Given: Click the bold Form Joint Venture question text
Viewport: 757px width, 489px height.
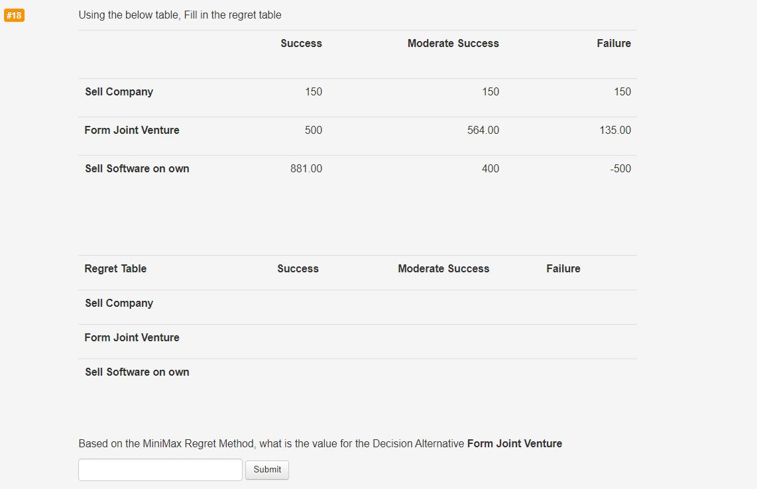Looking at the screenshot, I should click(x=514, y=443).
